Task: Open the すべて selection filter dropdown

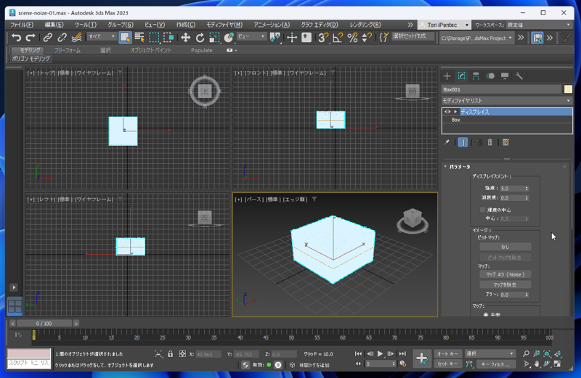Action: tap(102, 36)
